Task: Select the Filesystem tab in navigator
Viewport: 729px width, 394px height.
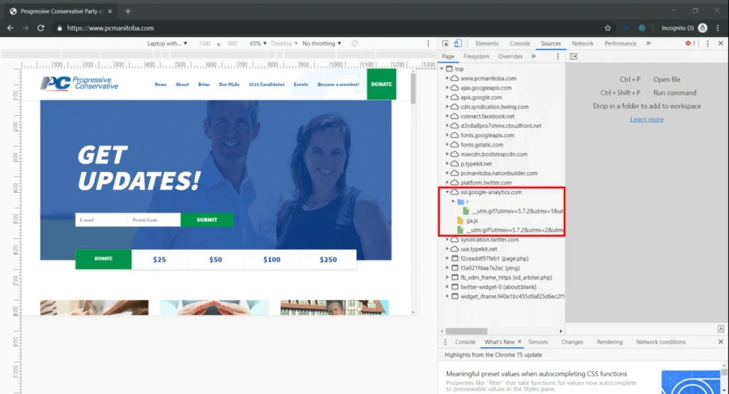Action: [476, 56]
